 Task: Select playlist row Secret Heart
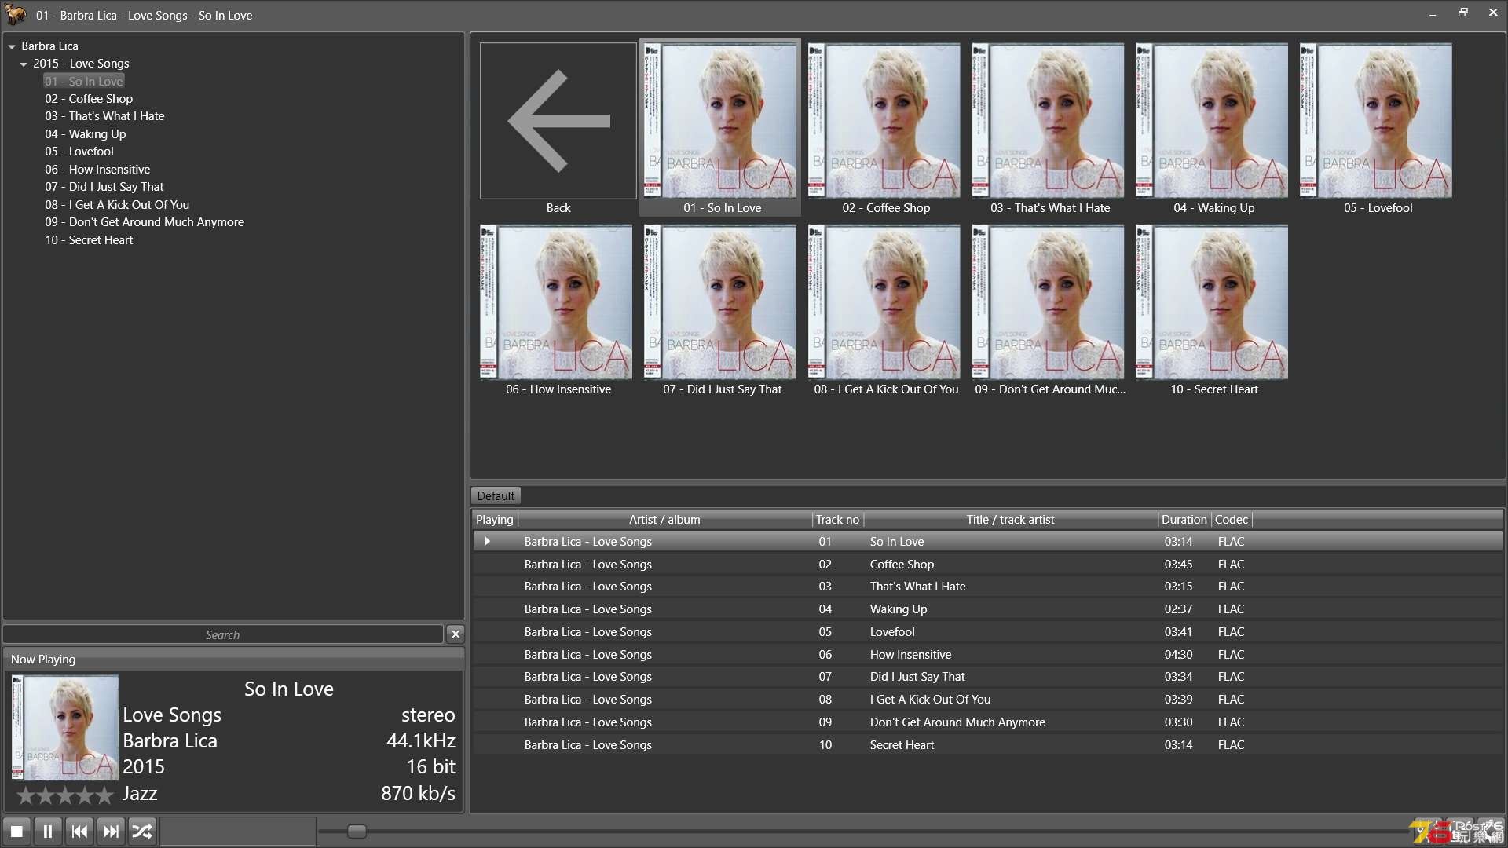point(987,745)
